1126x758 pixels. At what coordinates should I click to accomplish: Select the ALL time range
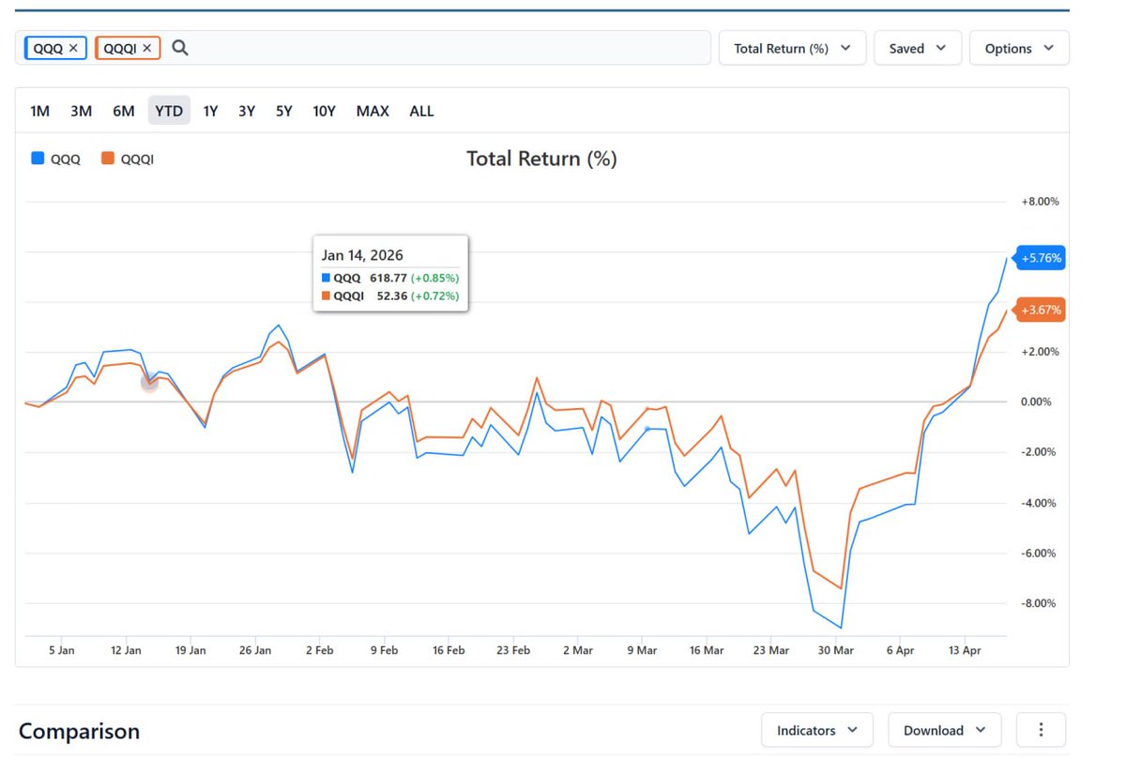point(421,111)
